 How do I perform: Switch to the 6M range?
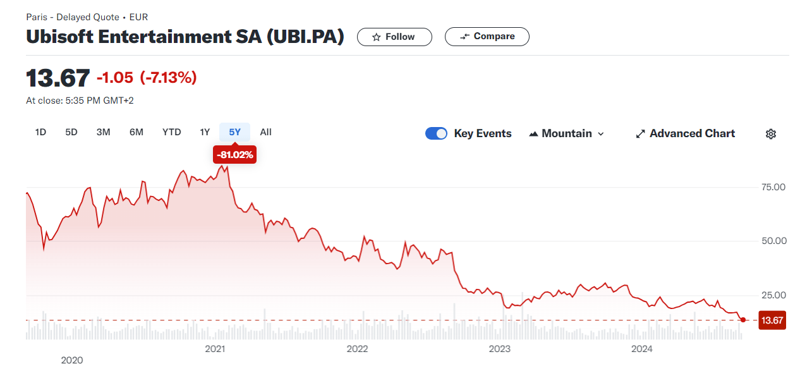coord(136,132)
